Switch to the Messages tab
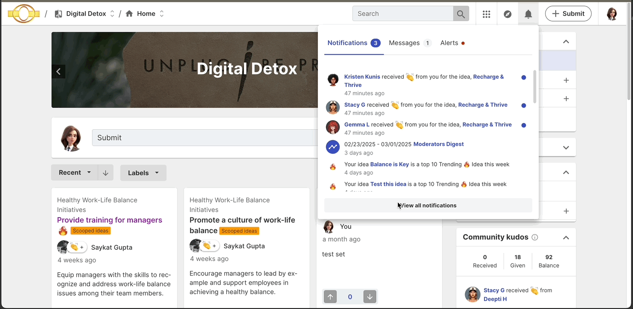This screenshot has width=633, height=309. pos(410,43)
